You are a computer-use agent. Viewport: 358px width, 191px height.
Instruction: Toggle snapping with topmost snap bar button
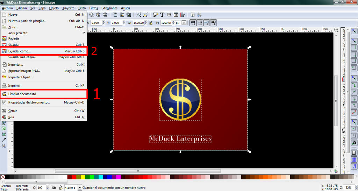tap(354, 31)
